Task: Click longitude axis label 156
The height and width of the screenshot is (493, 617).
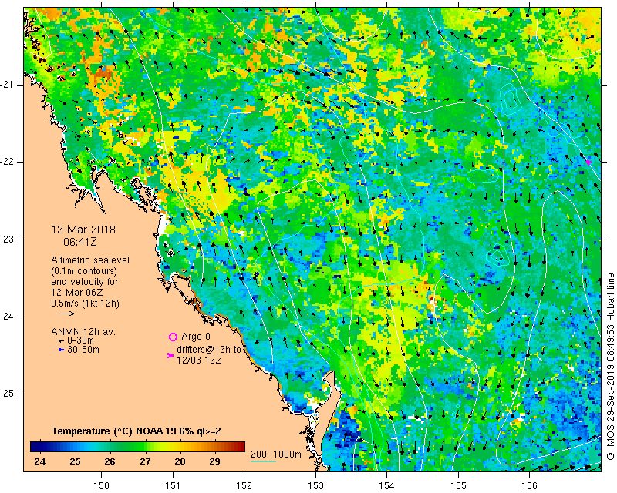Action: click(529, 486)
